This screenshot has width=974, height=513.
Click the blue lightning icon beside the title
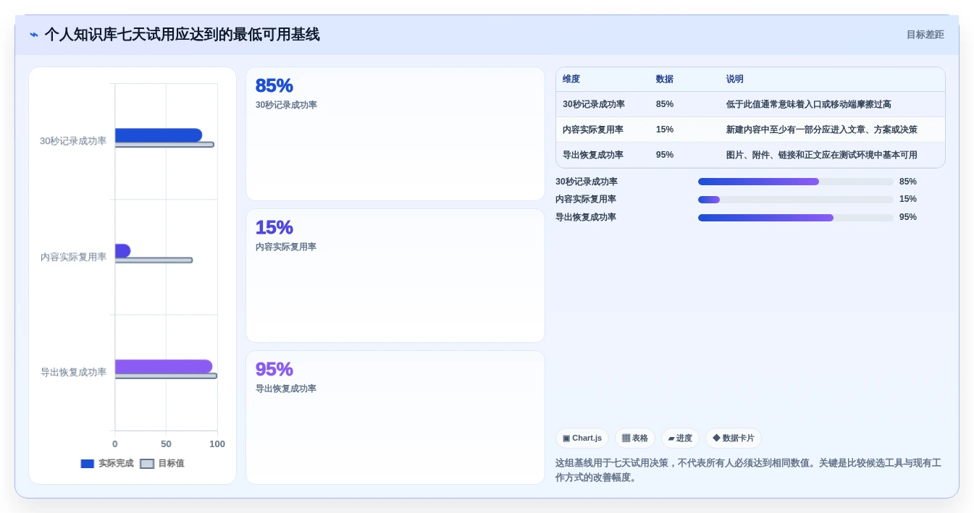click(34, 35)
